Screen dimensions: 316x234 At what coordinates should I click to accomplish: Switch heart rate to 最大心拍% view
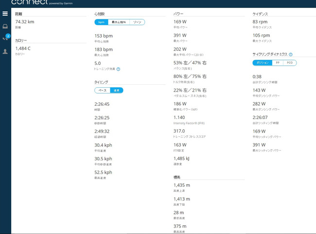119,22
